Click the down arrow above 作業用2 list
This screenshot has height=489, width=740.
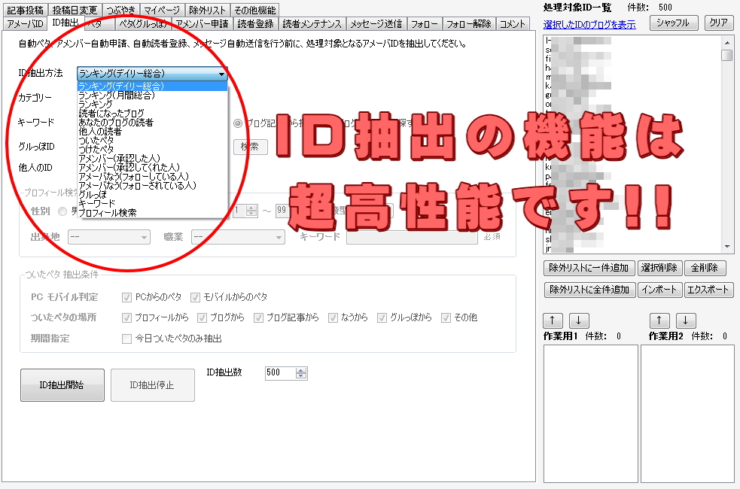coord(686,320)
